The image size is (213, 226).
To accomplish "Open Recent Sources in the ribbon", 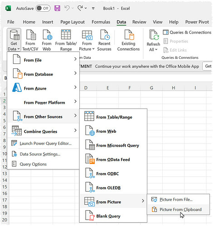I will [104, 40].
